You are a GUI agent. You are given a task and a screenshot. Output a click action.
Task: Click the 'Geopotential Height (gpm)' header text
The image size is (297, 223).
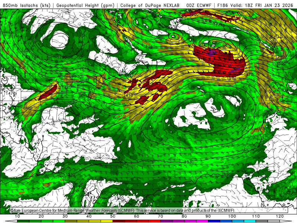85,5
